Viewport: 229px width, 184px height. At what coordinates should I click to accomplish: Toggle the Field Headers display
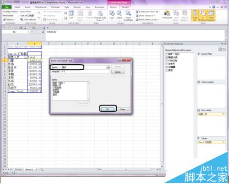(211, 16)
